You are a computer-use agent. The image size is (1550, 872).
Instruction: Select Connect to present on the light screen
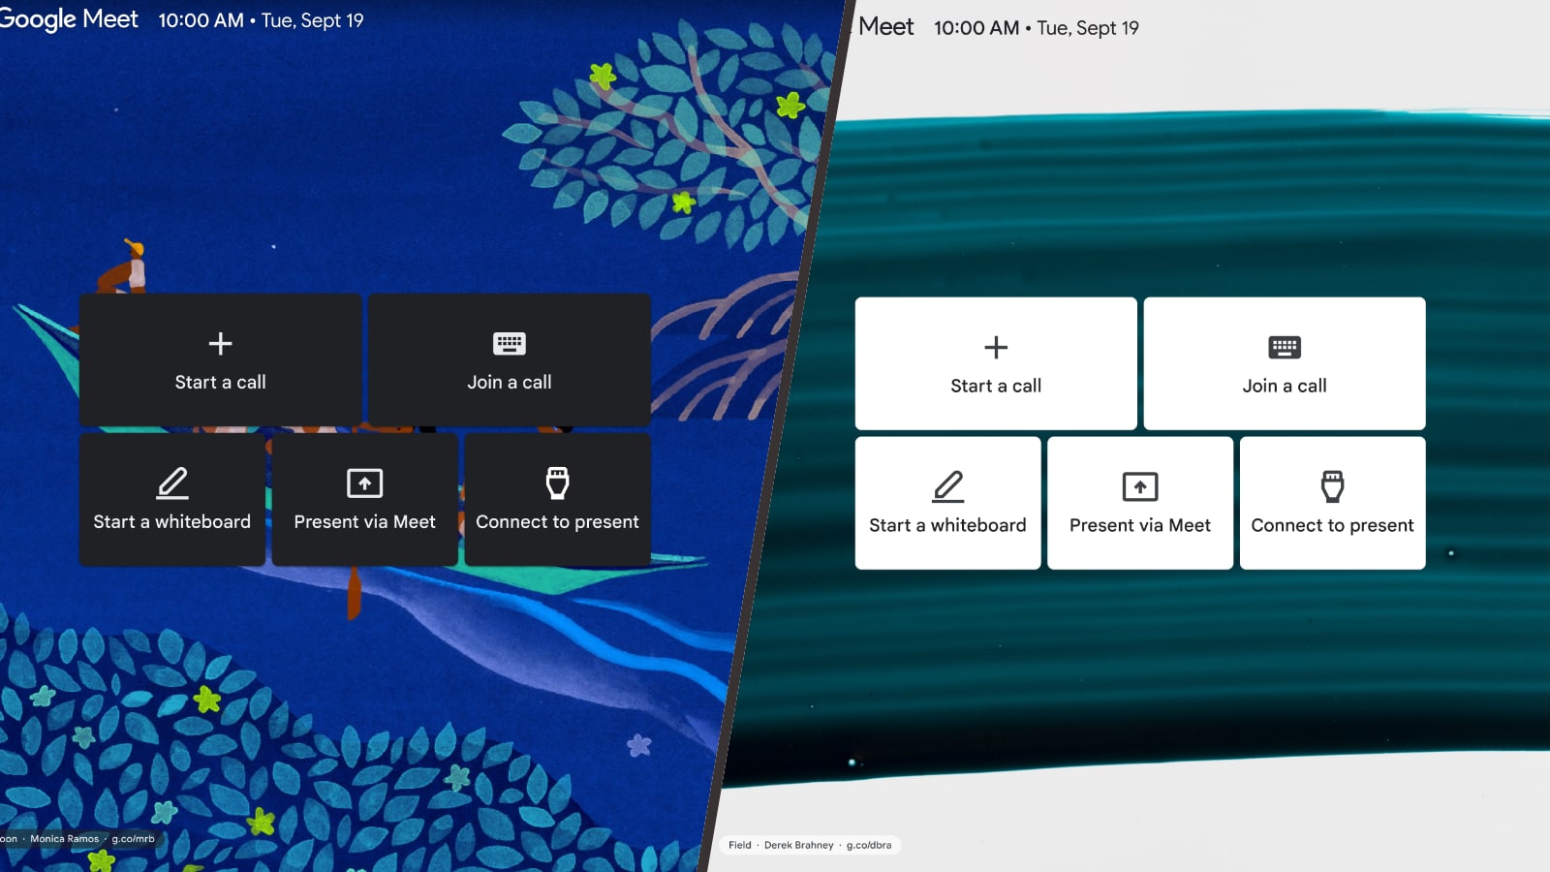[1332, 502]
